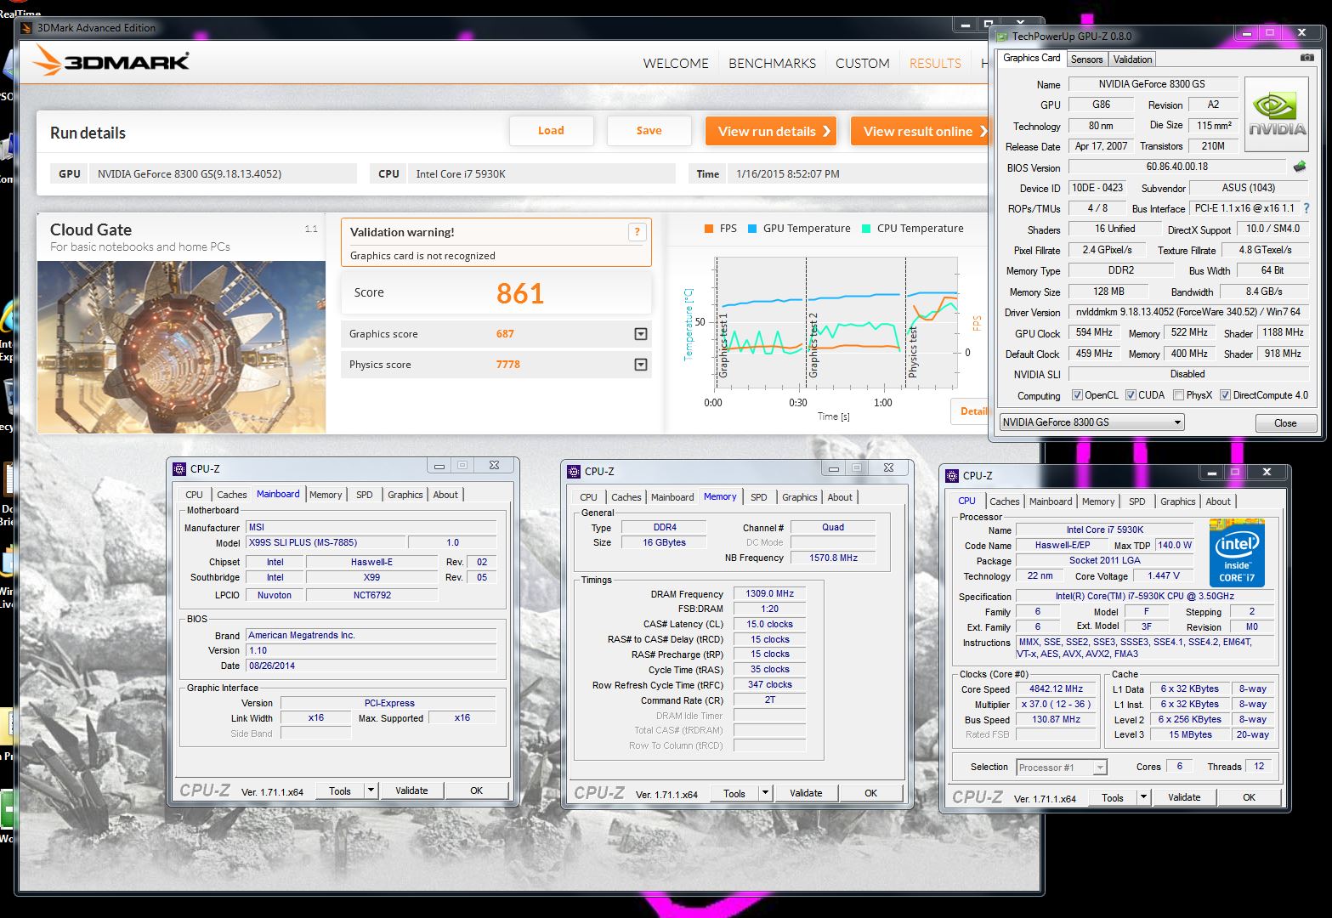1332x918 pixels.
Task: Click OK in Memory CPU-Z window
Action: 870,793
